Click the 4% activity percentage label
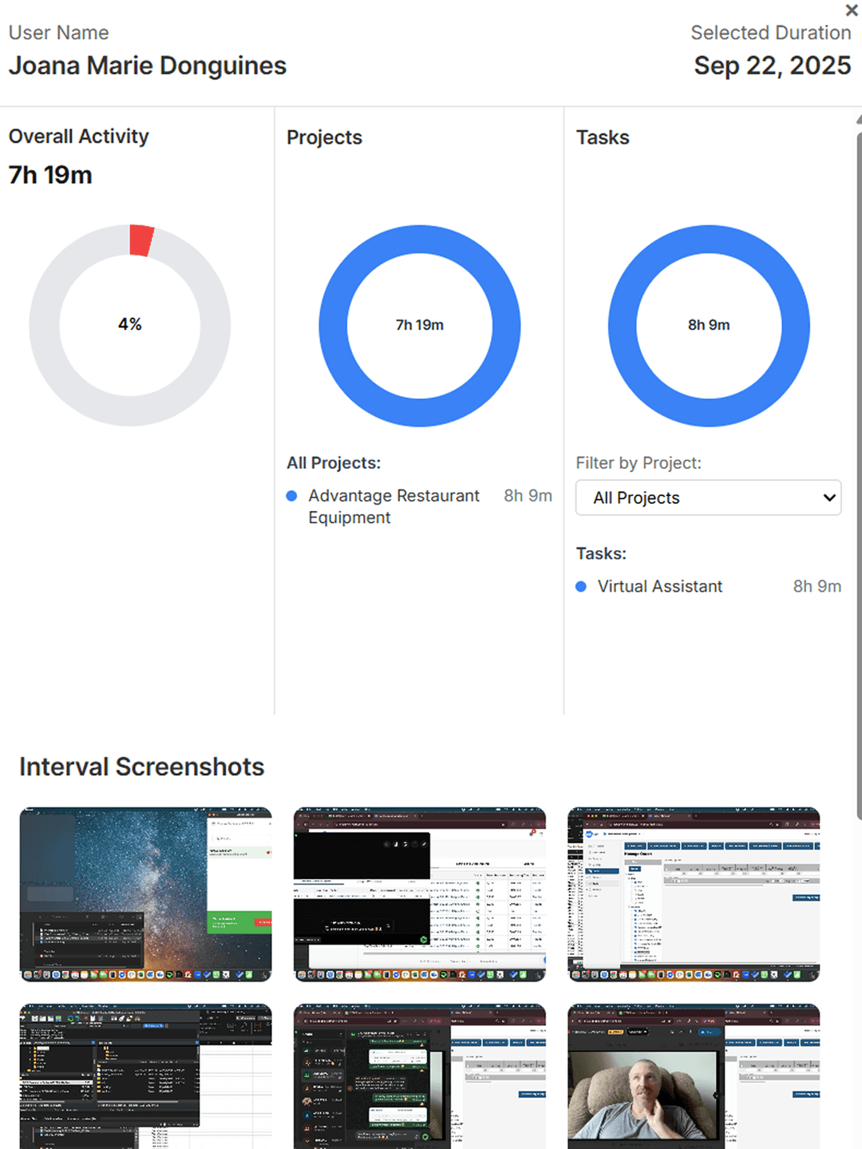Image resolution: width=862 pixels, height=1149 pixels. point(129,324)
